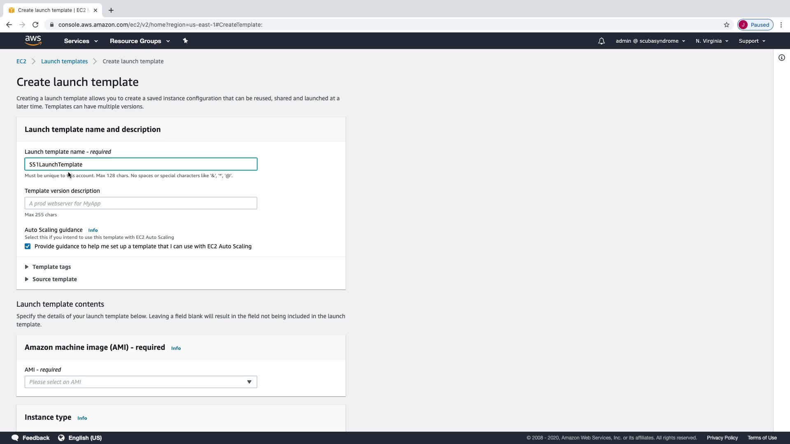Click the Feedback speech bubble icon

pyautogui.click(x=15, y=438)
